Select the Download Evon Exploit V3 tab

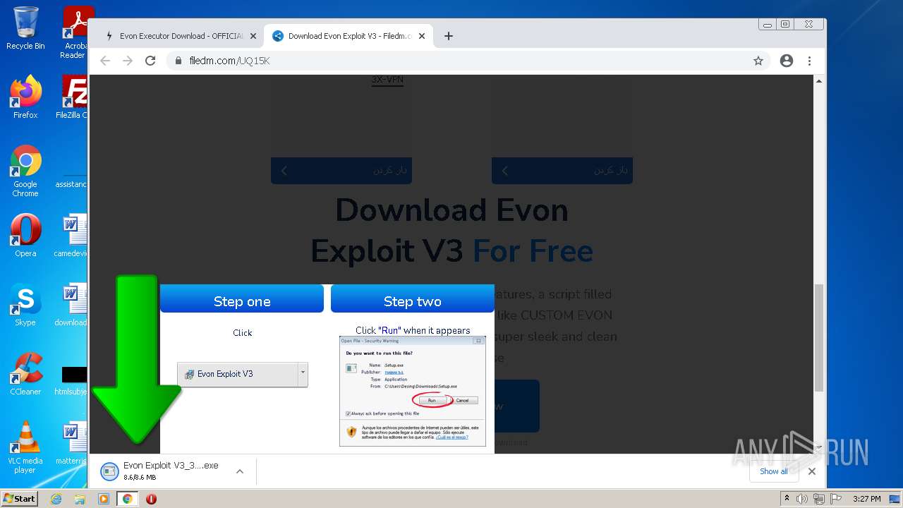(349, 36)
